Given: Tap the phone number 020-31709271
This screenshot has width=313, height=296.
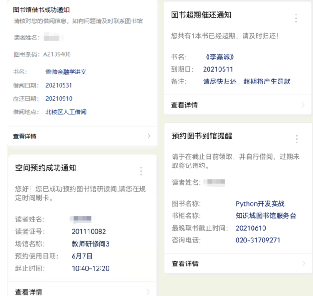Looking at the screenshot, I should pyautogui.click(x=258, y=240).
